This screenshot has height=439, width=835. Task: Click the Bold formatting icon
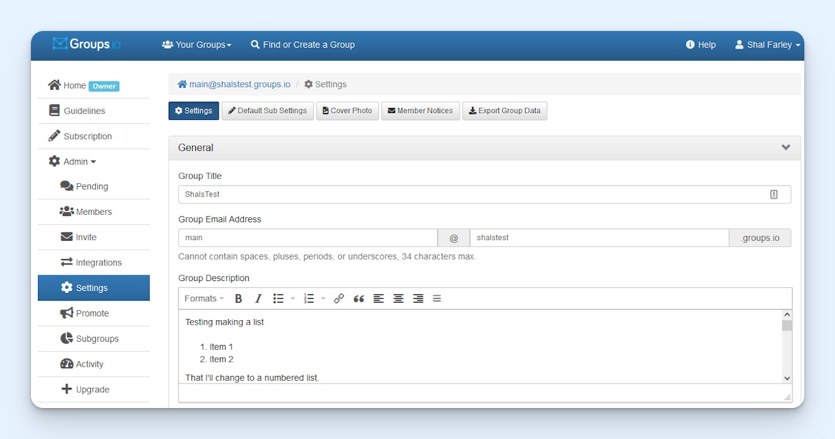tap(239, 299)
